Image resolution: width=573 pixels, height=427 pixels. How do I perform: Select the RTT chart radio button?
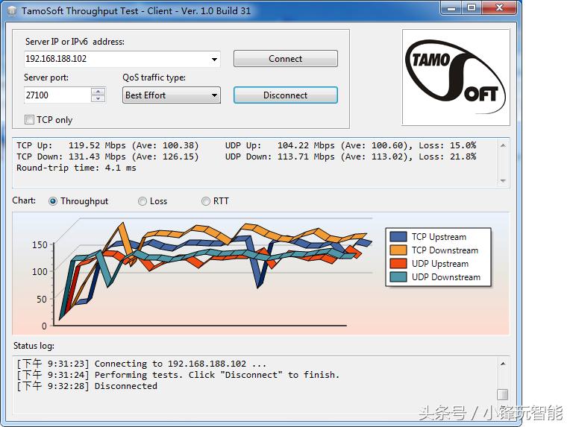206,201
